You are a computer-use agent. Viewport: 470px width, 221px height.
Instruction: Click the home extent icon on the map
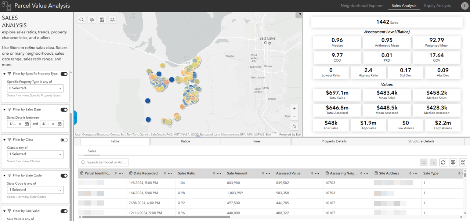[x=294, y=126]
